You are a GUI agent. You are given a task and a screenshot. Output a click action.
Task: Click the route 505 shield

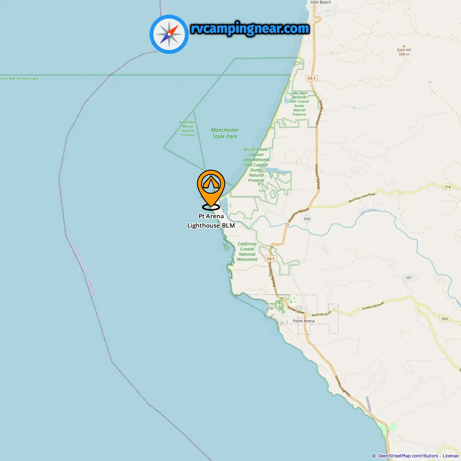coord(445,319)
